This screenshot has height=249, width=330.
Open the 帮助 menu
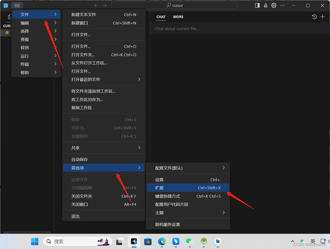[25, 72]
